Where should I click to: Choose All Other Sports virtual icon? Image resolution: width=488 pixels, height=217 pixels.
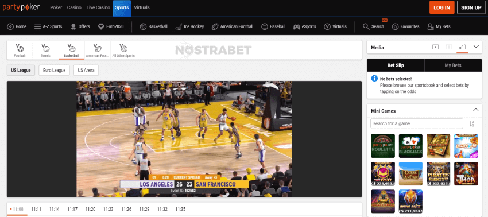(123, 48)
